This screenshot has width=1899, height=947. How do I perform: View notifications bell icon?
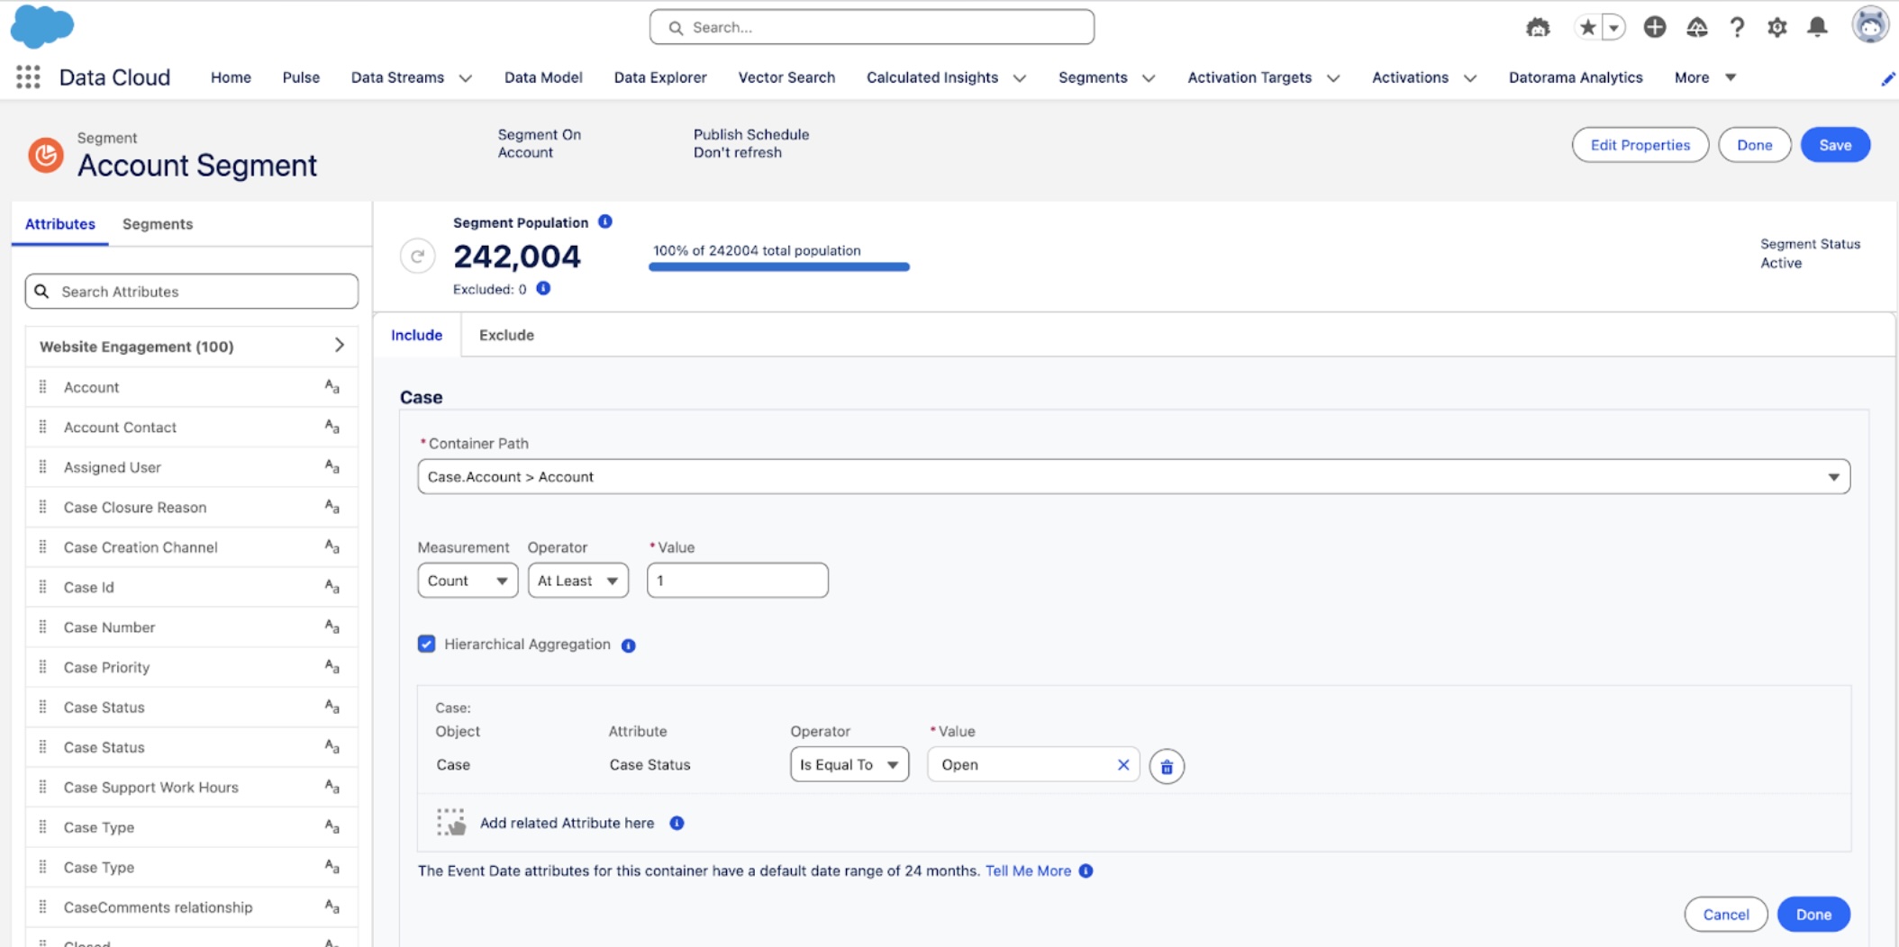tap(1818, 27)
